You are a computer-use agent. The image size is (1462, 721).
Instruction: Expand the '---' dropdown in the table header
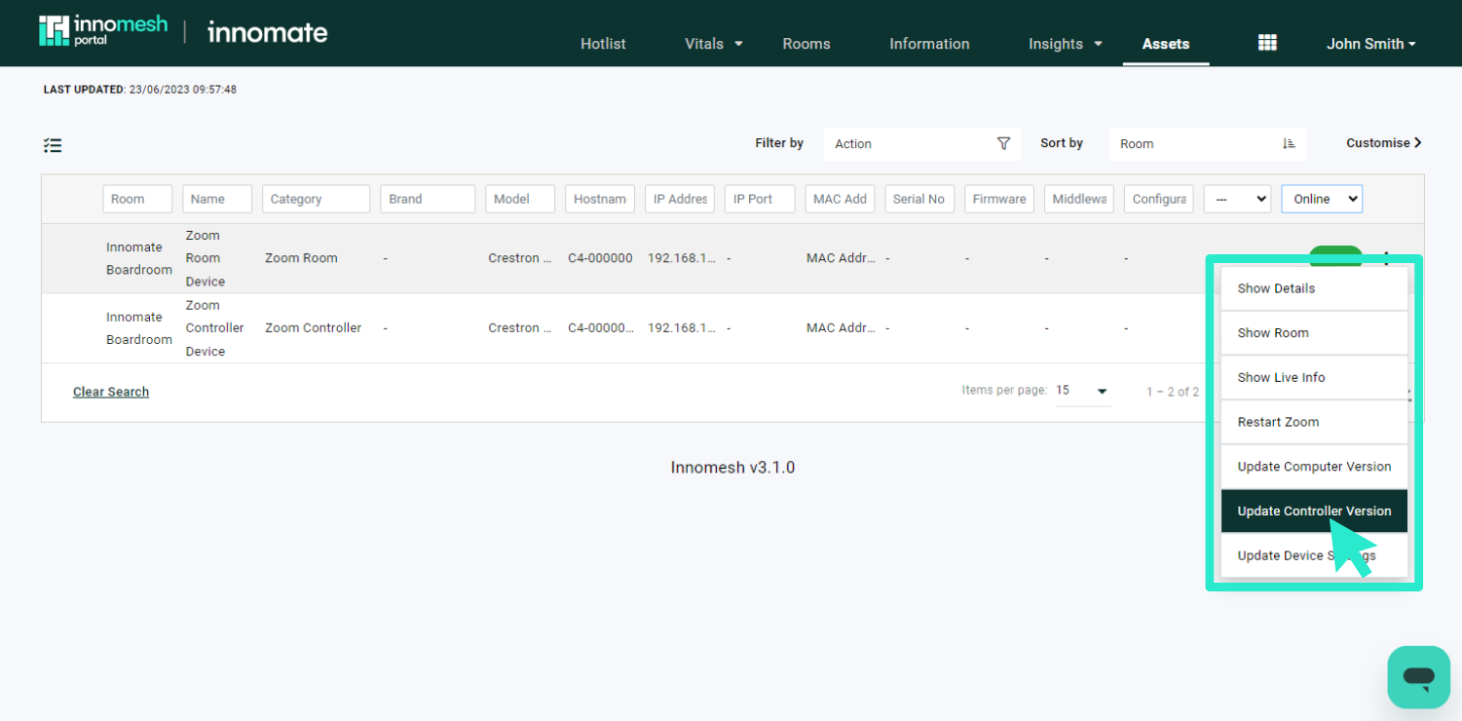point(1237,198)
